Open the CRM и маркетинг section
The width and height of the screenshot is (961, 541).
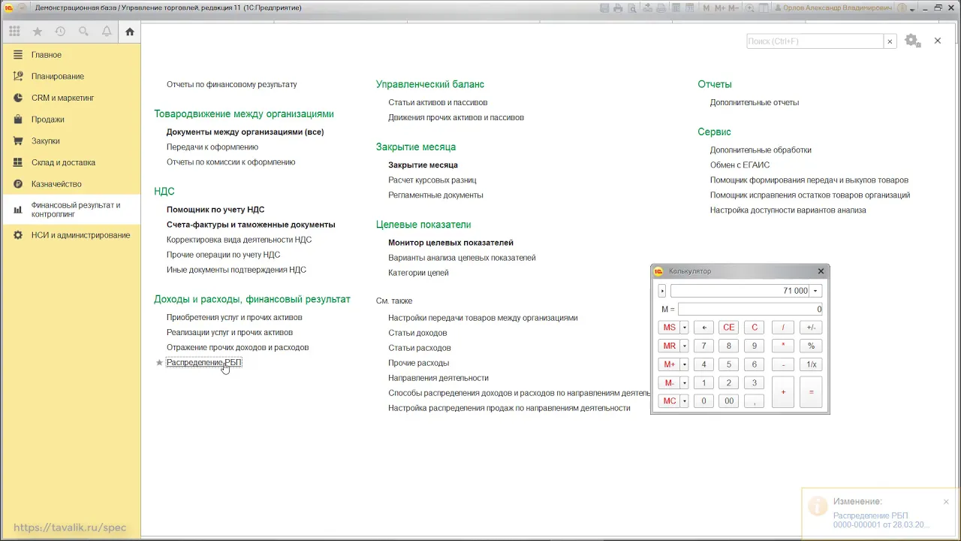pyautogui.click(x=70, y=98)
